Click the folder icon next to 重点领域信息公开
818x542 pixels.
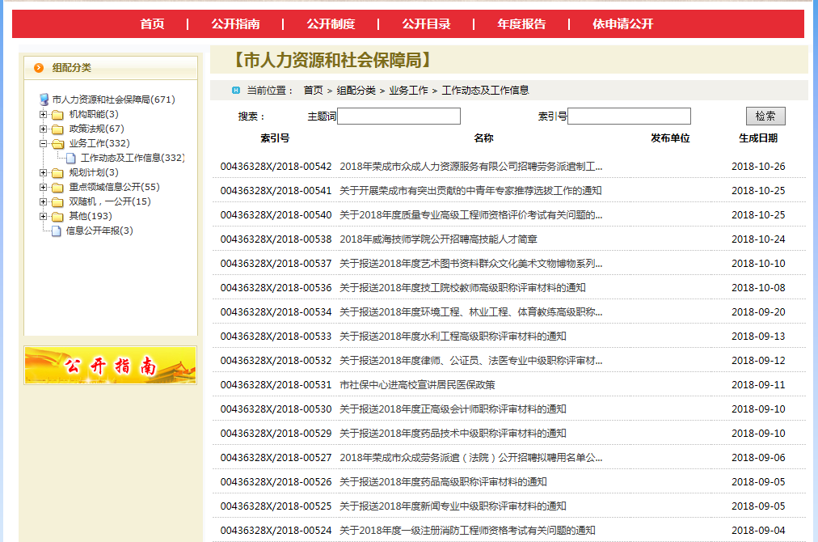[x=57, y=187]
